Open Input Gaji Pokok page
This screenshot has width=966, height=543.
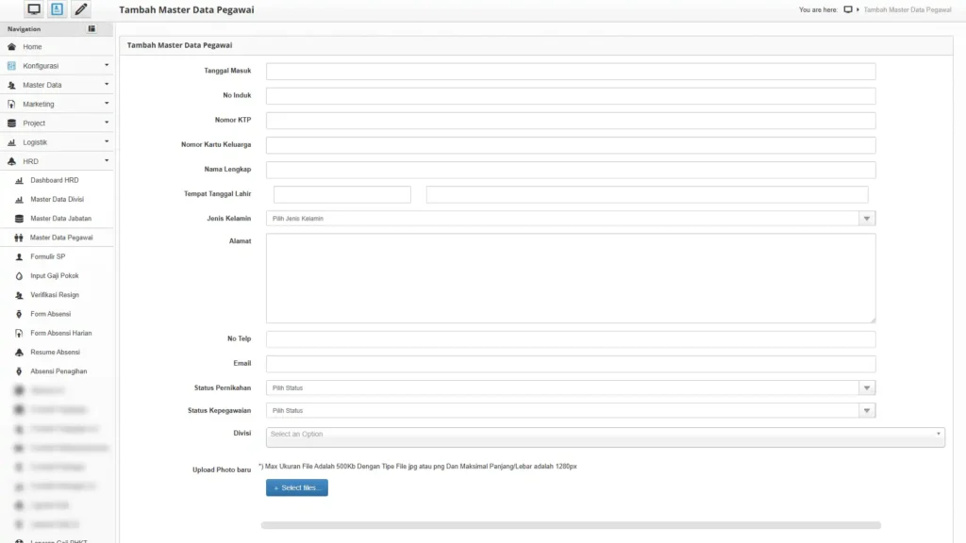click(x=55, y=276)
